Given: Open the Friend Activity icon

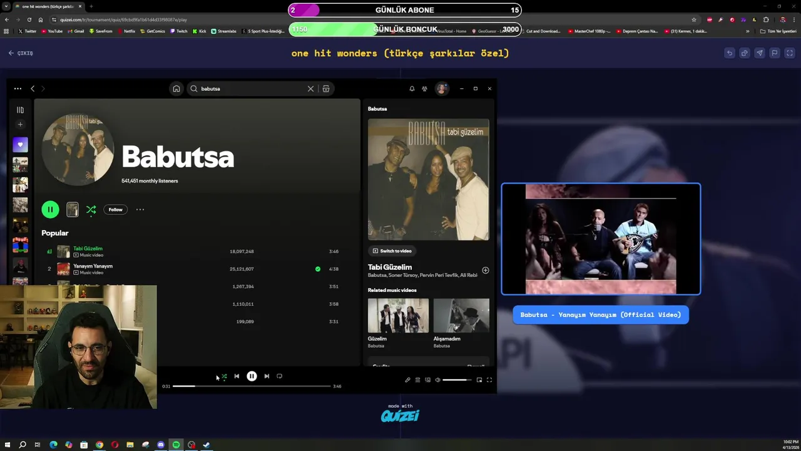Looking at the screenshot, I should pyautogui.click(x=424, y=89).
